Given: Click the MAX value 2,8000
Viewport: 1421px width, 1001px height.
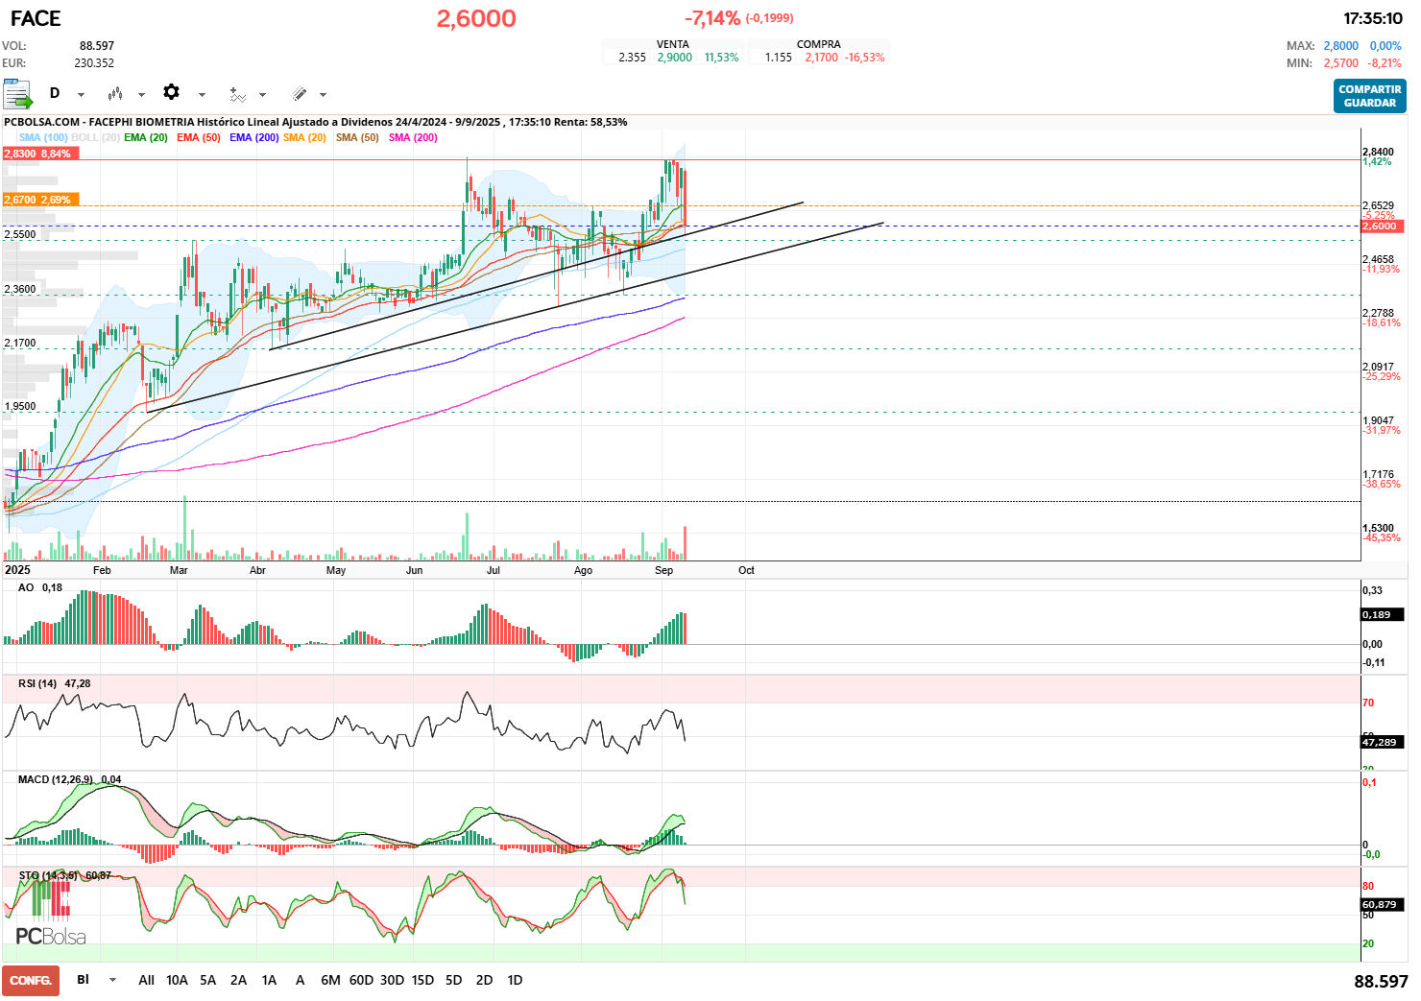Looking at the screenshot, I should tap(1340, 46).
